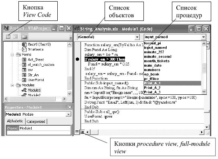Select ЭтаКнига in project tree
Image resolution: width=218 pixels, height=159 pixels.
(x=36, y=49)
